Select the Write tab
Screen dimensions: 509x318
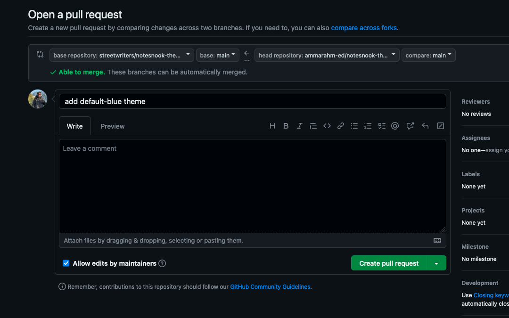point(74,126)
